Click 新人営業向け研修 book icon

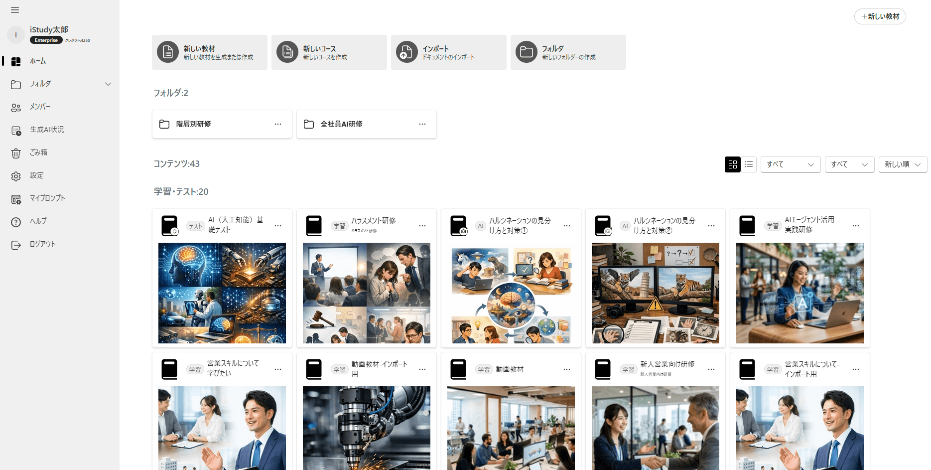click(x=603, y=369)
